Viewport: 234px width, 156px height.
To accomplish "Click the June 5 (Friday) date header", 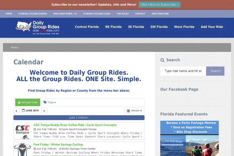I will (79, 118).
